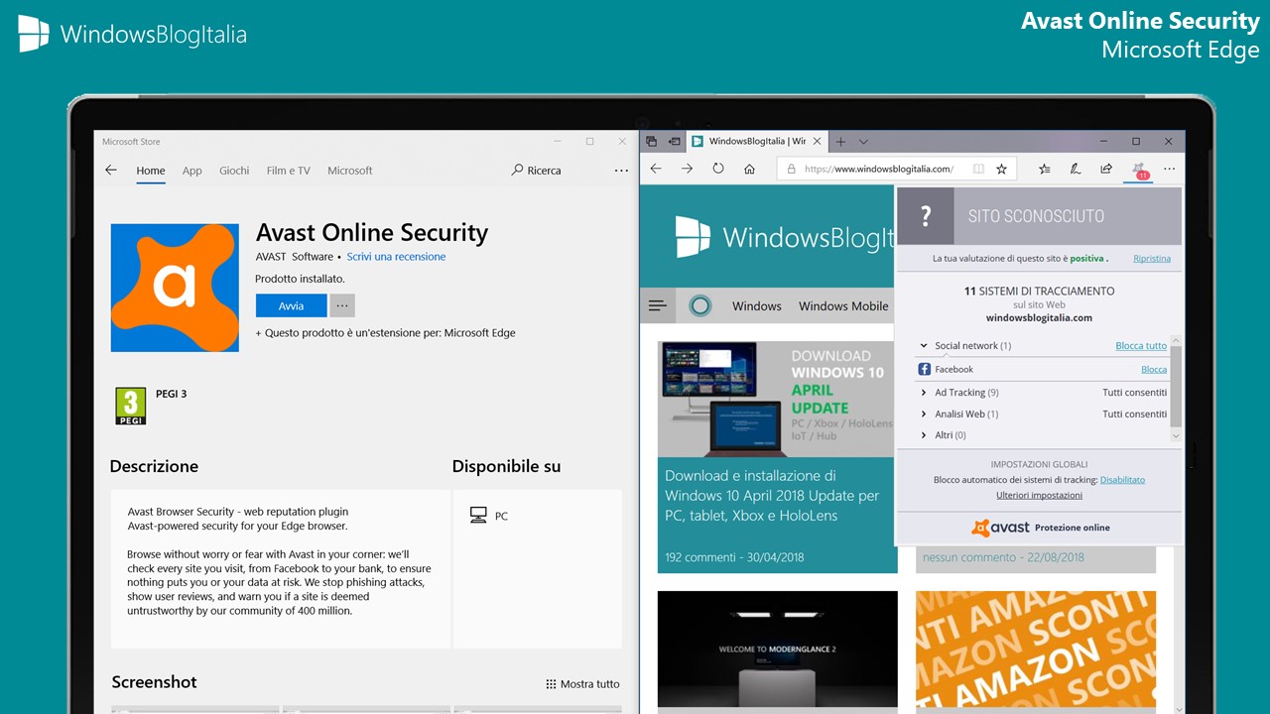
Task: Click 'Tutti consentiti' on Ad Tracking row
Action: tap(1135, 393)
